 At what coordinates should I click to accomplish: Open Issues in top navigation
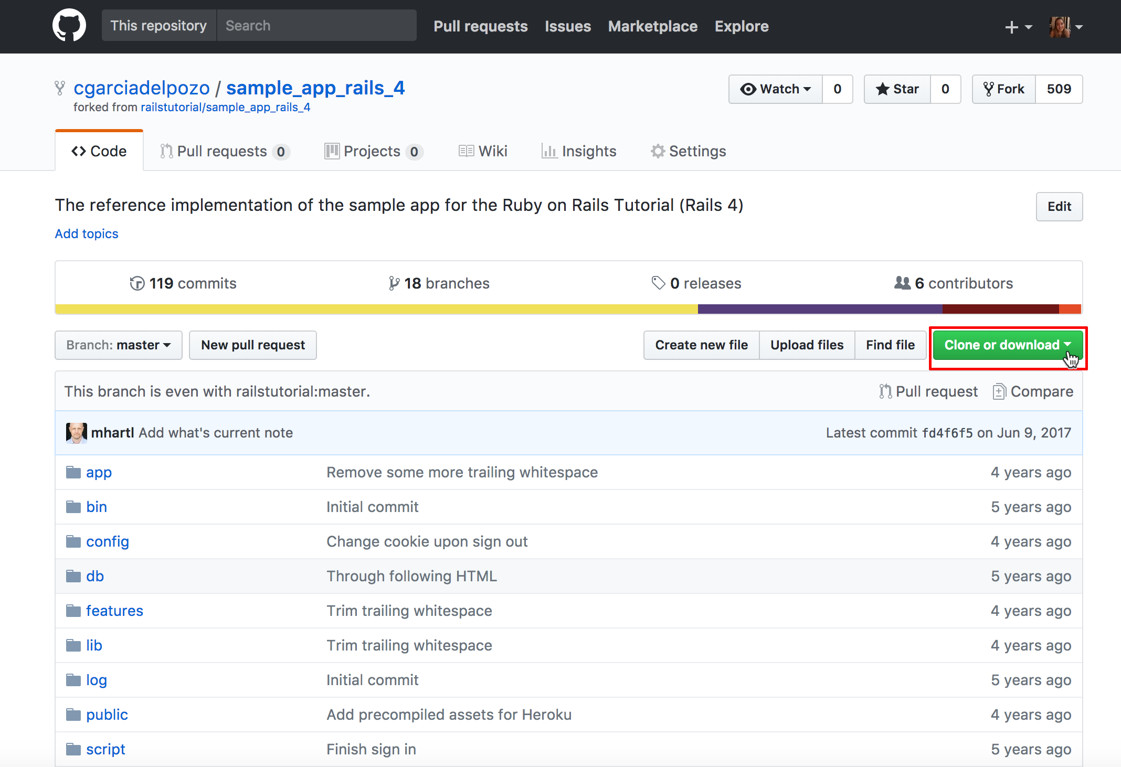tap(567, 26)
